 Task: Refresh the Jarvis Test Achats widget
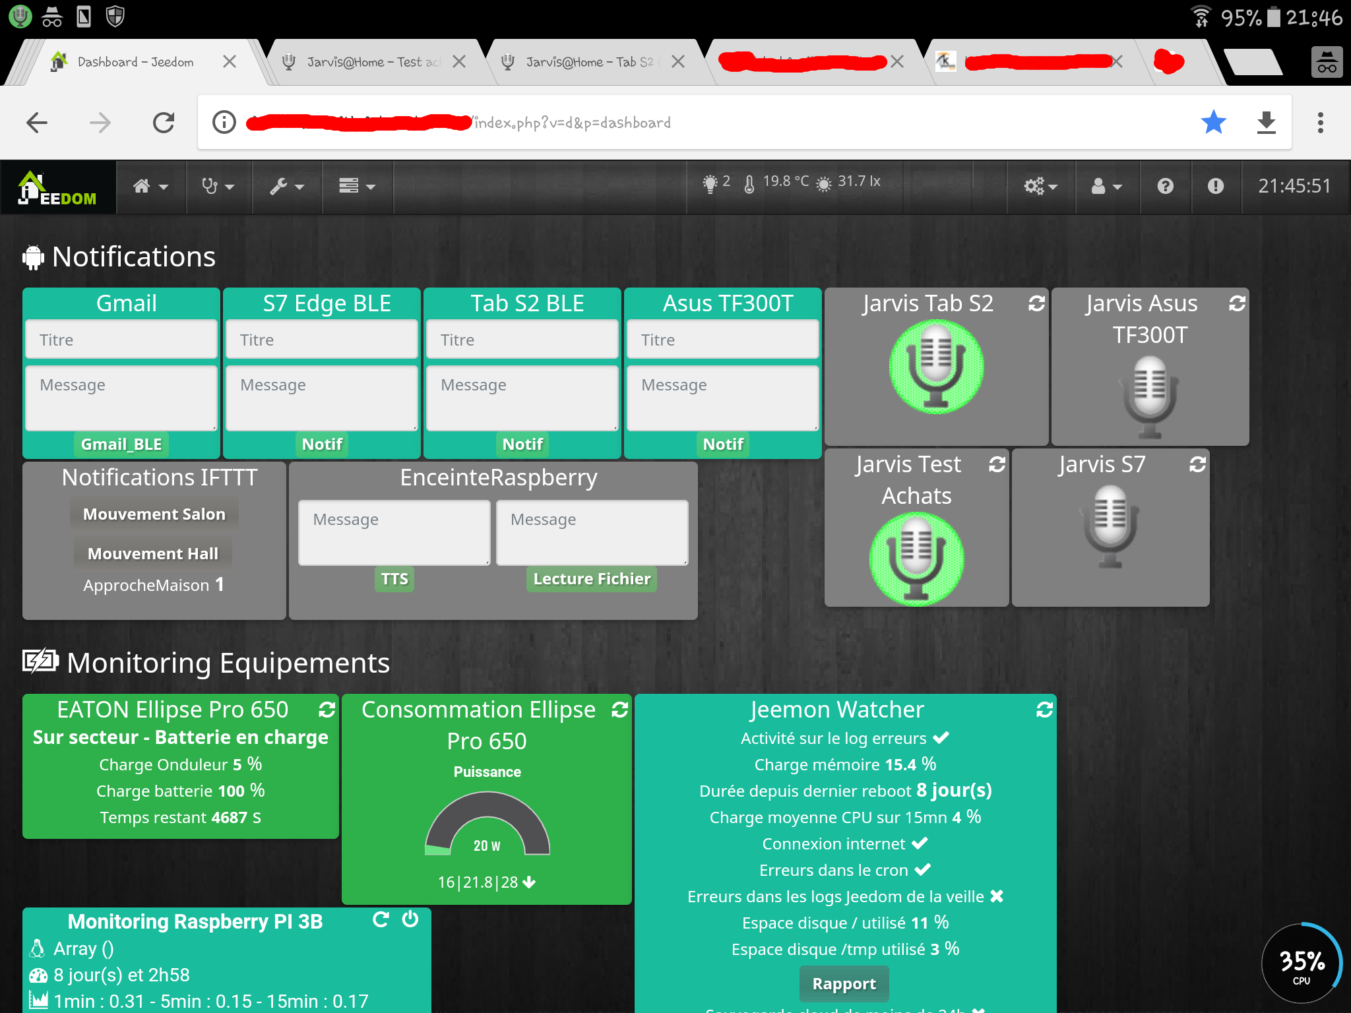(x=997, y=464)
